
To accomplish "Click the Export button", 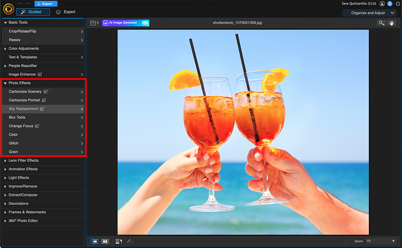I will coord(45,4).
